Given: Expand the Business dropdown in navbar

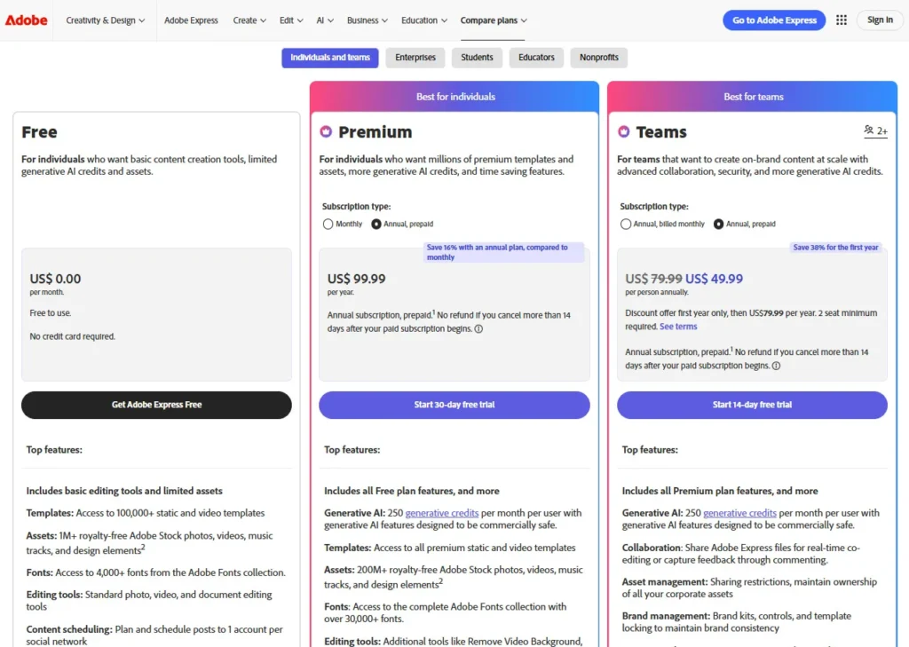Looking at the screenshot, I should [368, 20].
